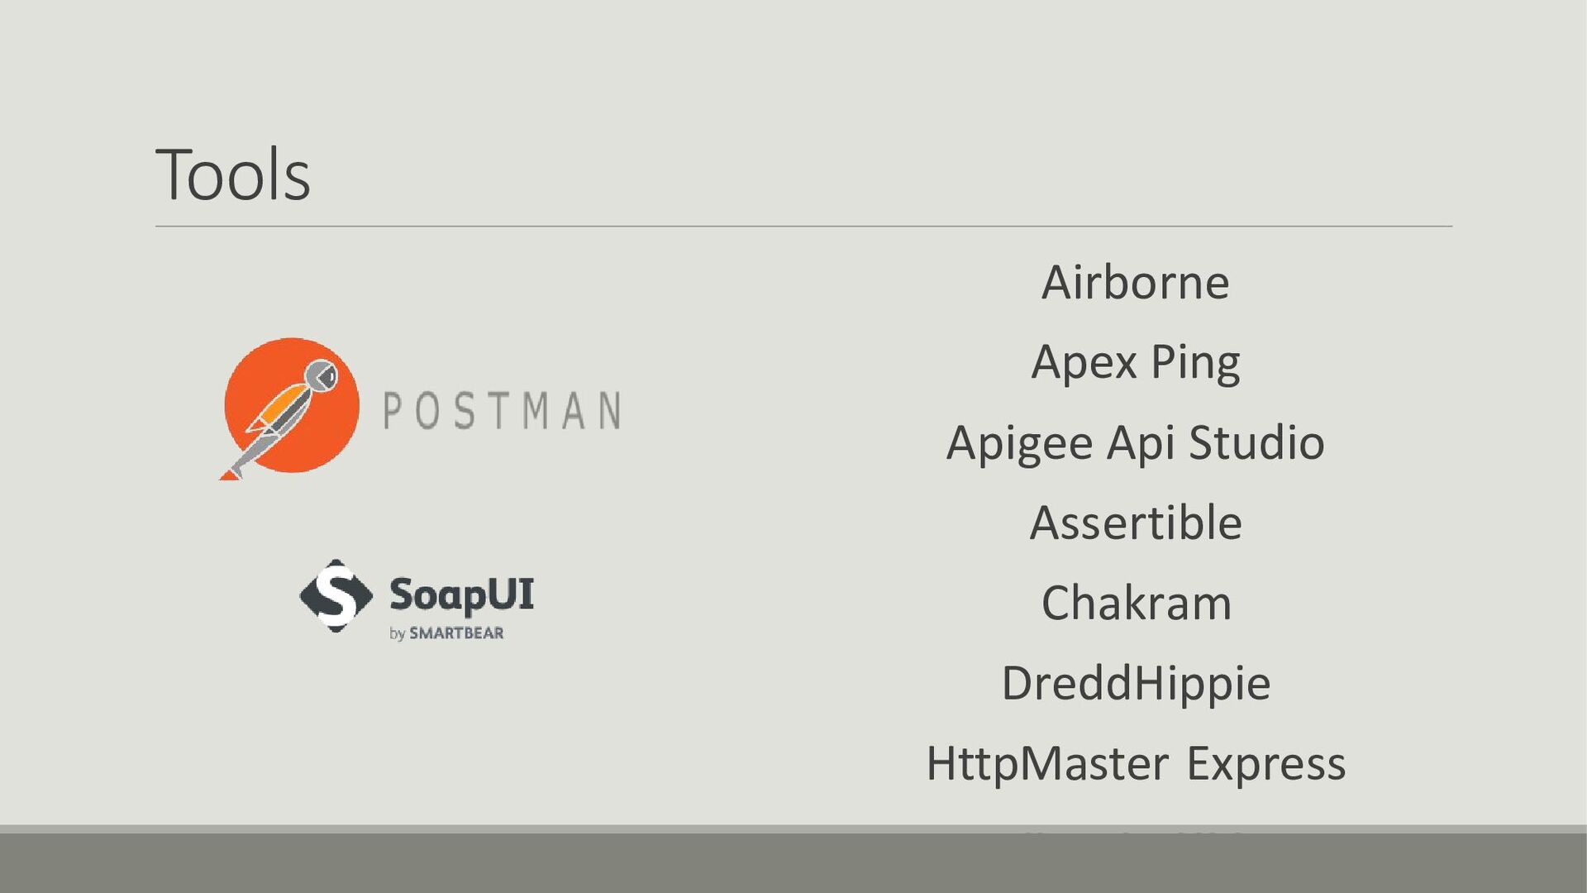
Task: Click the word Studio in Apigee entry
Action: click(1256, 443)
